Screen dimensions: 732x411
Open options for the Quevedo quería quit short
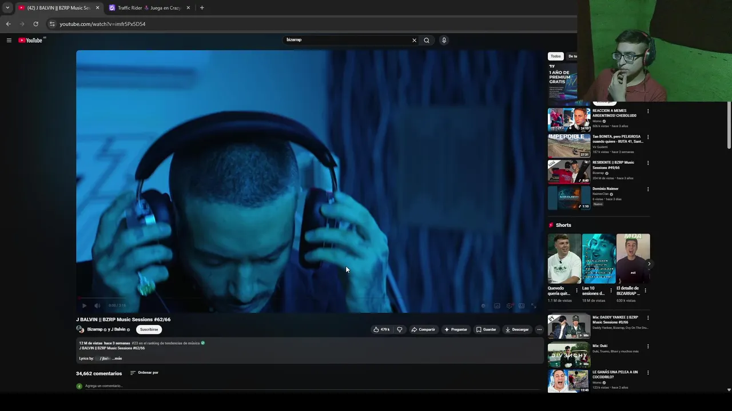click(576, 291)
